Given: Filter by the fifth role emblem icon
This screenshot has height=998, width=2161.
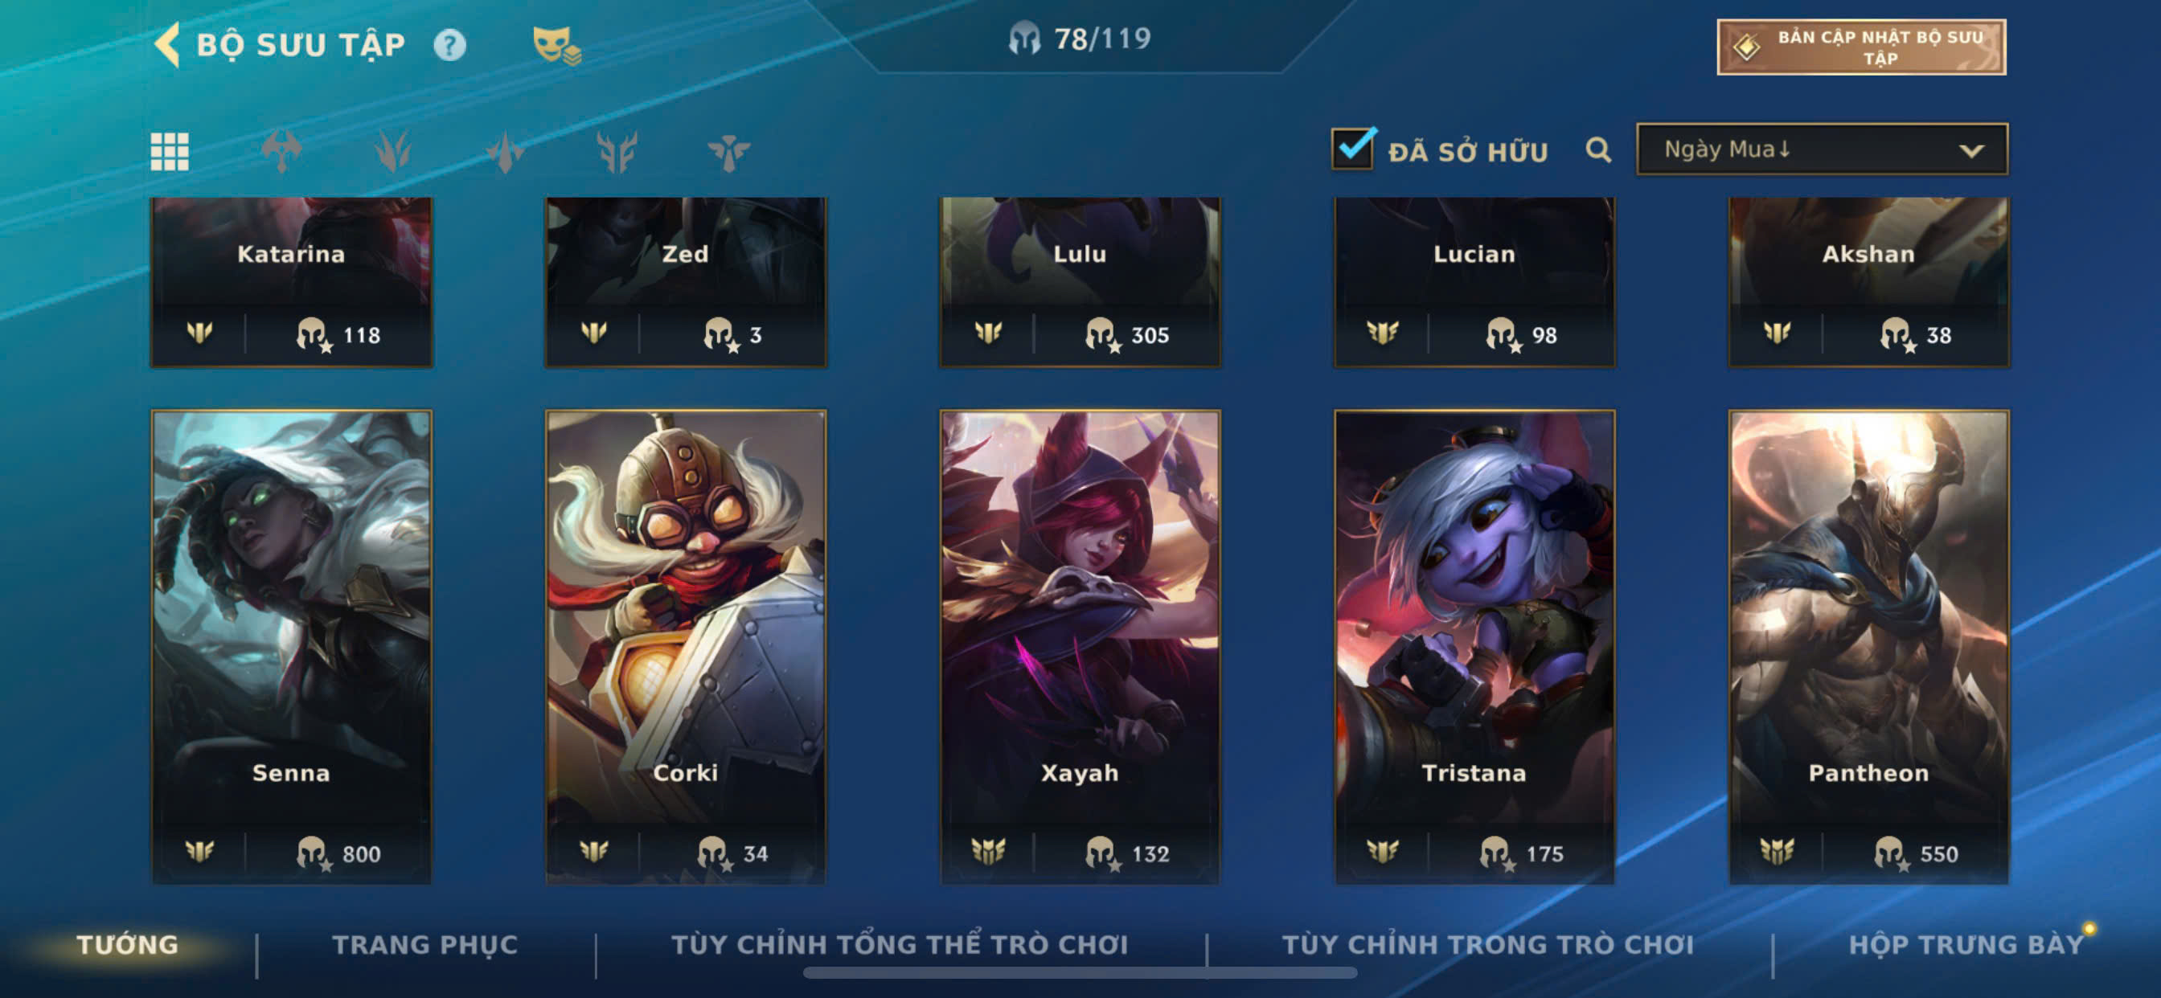Looking at the screenshot, I should 729,152.
